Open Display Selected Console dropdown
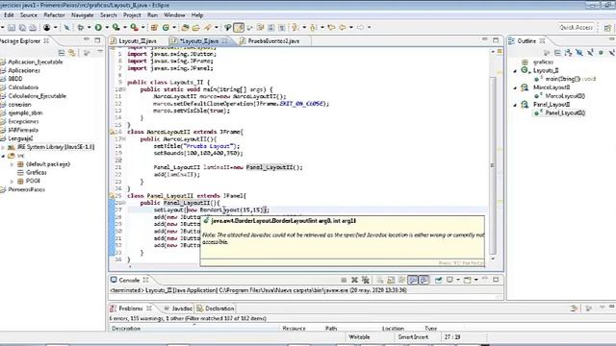This screenshot has width=616, height=346. coord(458,280)
